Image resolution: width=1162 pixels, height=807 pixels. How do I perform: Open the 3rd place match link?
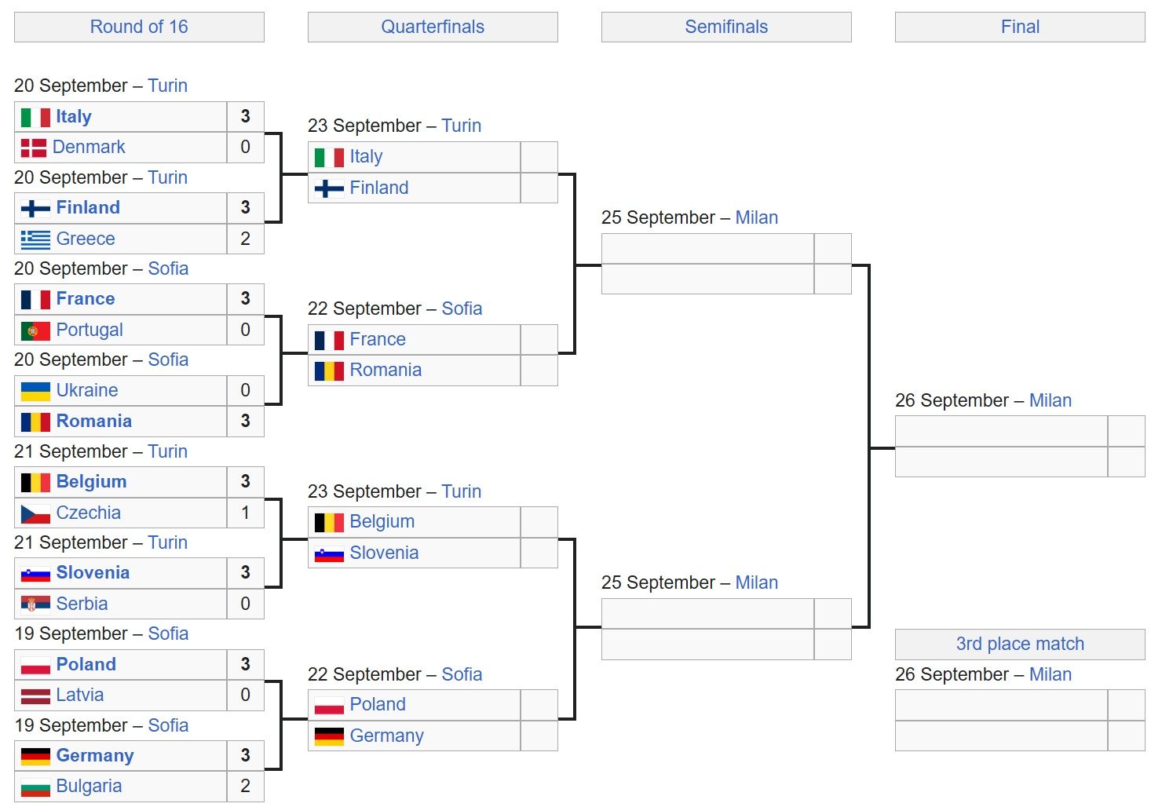click(1020, 644)
